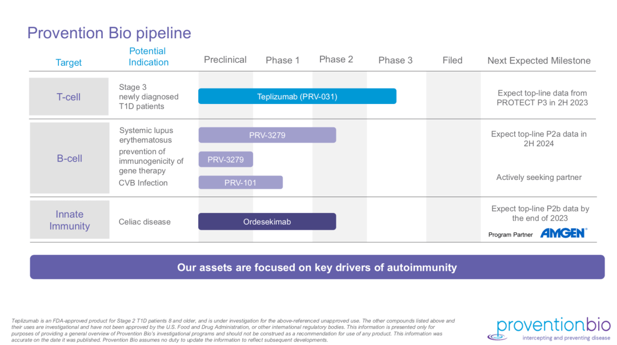Viewport: 617px width, 345px height.
Task: Click the purple autoimmunity focus banner
Action: (x=317, y=267)
